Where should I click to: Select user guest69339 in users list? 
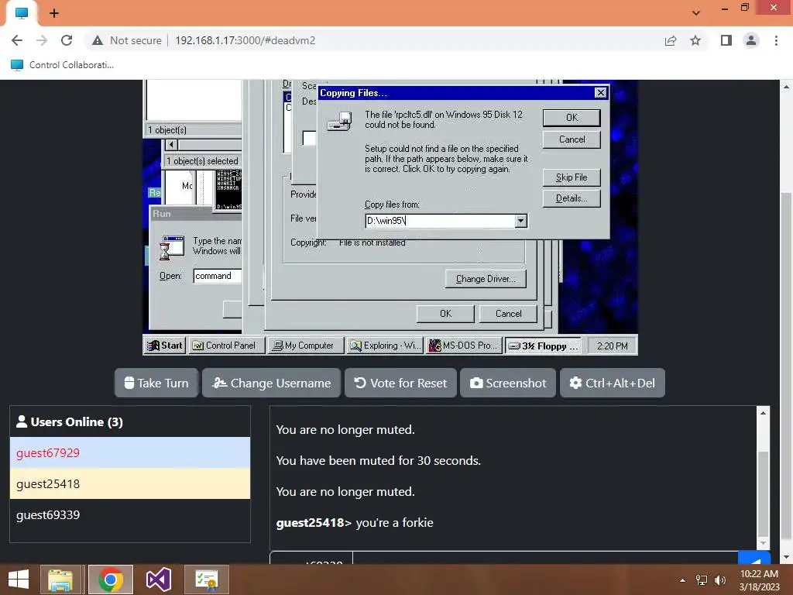pos(130,515)
